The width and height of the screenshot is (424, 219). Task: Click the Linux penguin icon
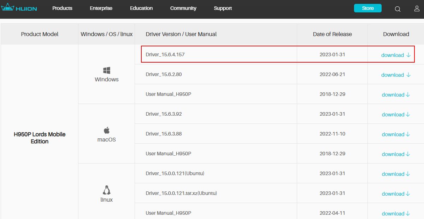(107, 190)
